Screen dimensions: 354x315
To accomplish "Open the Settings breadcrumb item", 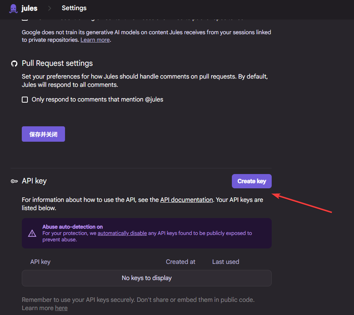I will click(x=74, y=8).
